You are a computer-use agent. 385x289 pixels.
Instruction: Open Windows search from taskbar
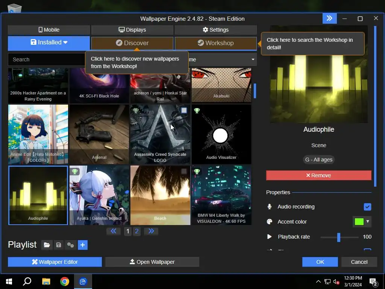point(27,281)
